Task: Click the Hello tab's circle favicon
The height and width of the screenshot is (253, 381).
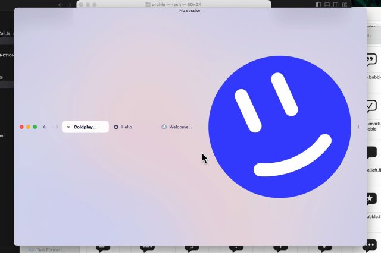Action: click(116, 127)
